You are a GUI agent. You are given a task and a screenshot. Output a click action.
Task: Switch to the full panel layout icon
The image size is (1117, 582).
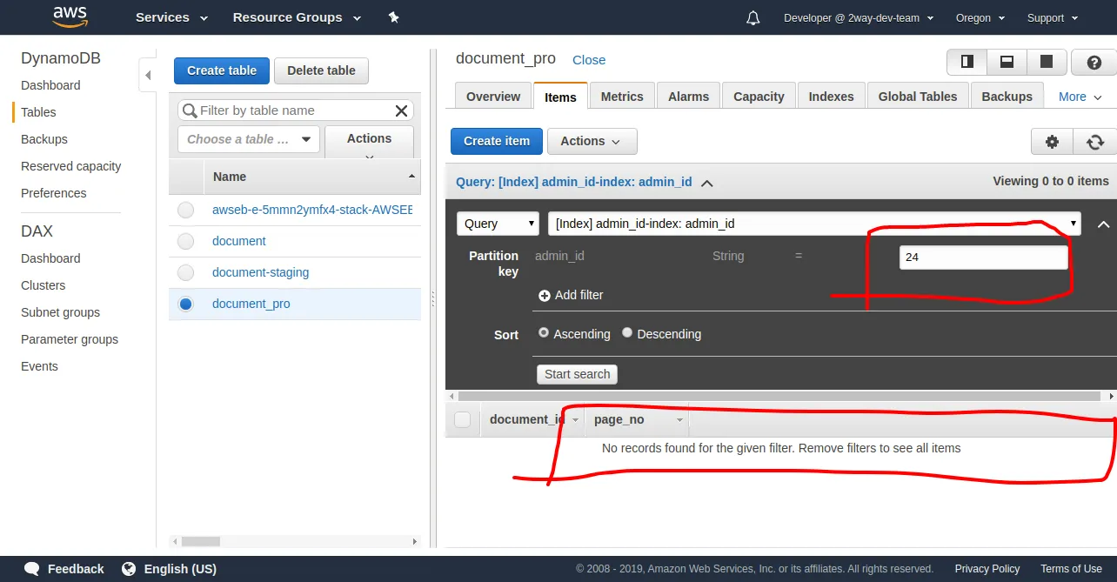1047,62
